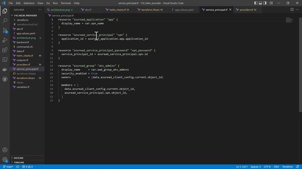
Task: Open the Help menu
Action: point(76,3)
